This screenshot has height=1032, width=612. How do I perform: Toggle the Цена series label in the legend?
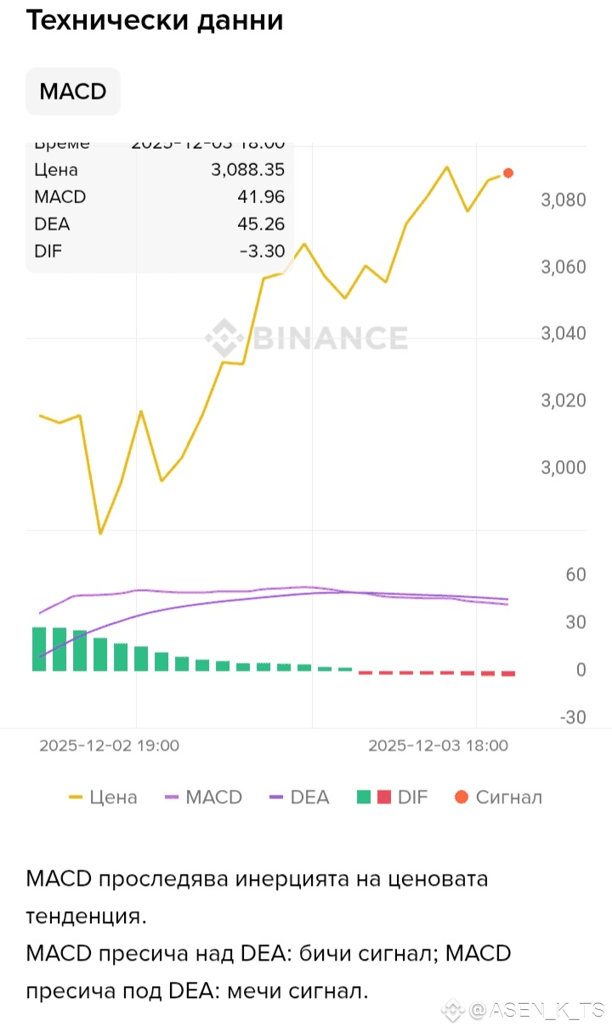113,797
